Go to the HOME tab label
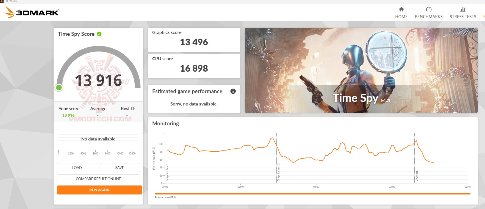485x209 pixels. click(401, 17)
